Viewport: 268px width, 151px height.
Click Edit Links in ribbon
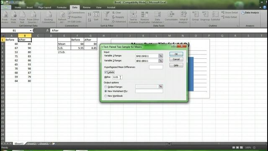[x=75, y=21]
